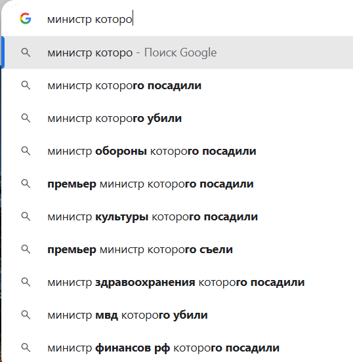Click magnifier icon next to 'министр которого посадили'
This screenshot has width=353, height=362.
click(26, 85)
